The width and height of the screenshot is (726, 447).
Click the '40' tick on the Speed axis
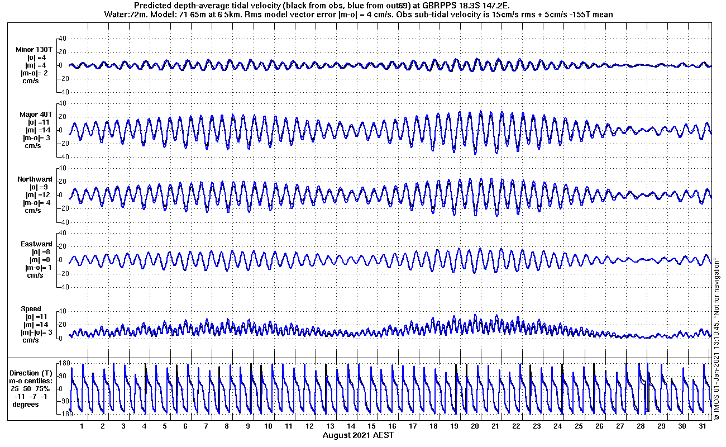point(63,311)
